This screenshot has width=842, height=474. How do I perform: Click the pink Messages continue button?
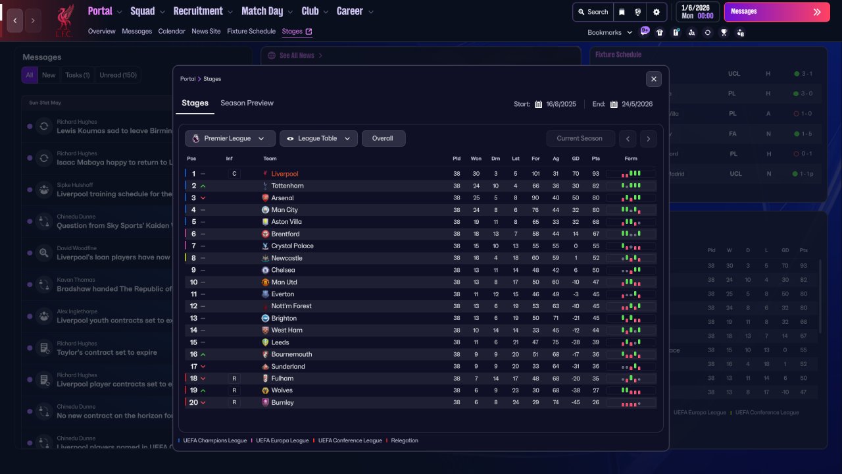tap(777, 12)
